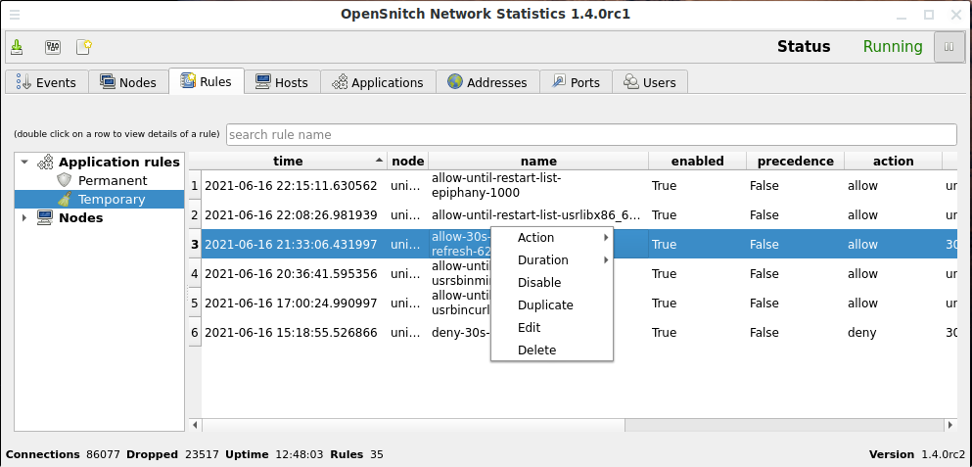Open the window hamburger menu

coord(15,15)
